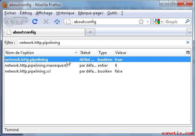
Task: Open the column picker icon
Action: [188, 52]
